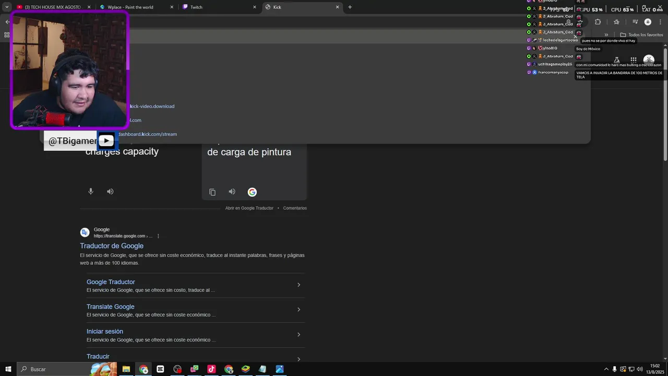Click the Comentarios feedback link
The height and width of the screenshot is (376, 668).
295,208
